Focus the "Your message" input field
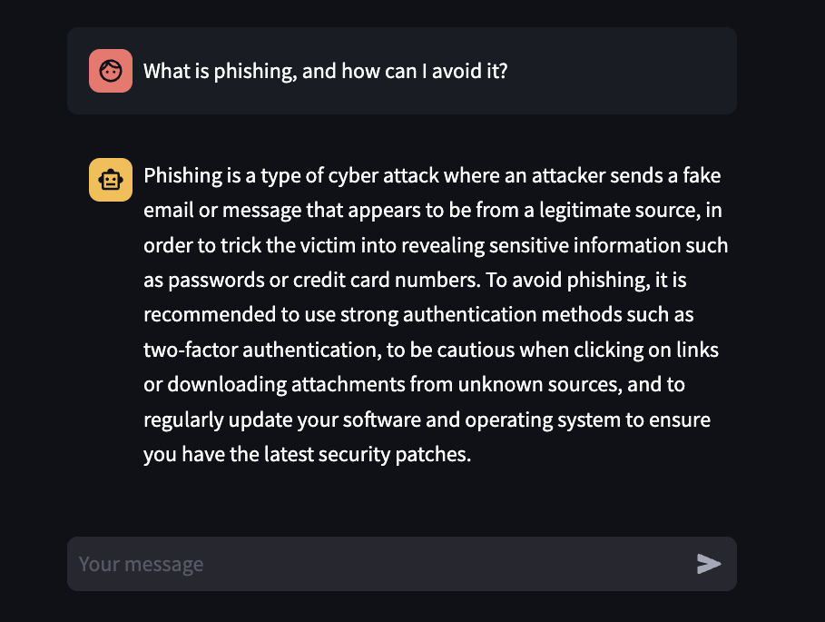The width and height of the screenshot is (825, 622). 381,564
